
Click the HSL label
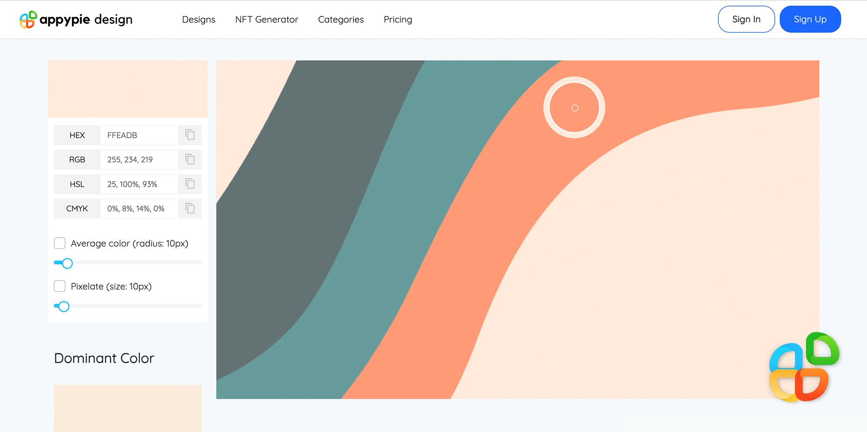tap(77, 184)
